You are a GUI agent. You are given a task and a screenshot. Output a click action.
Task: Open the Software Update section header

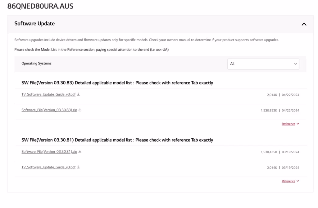coord(34,24)
